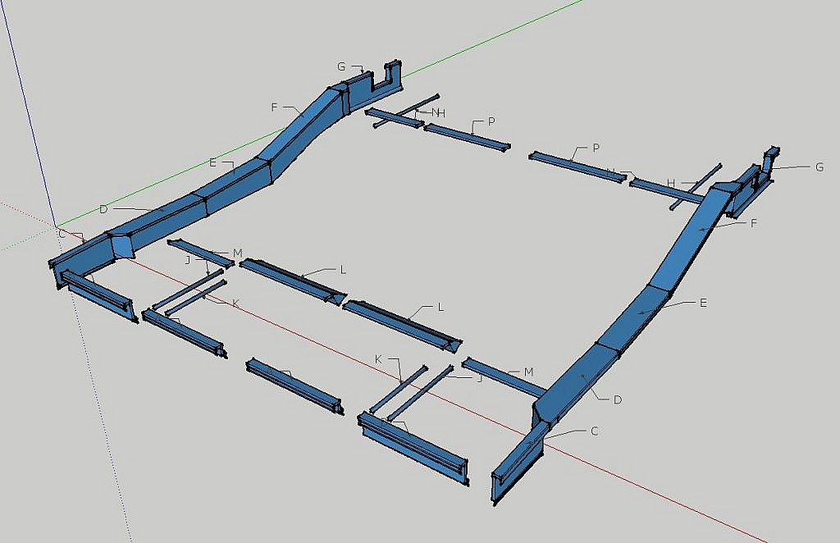
Task: Select the M bar near the left rail
Action: pyautogui.click(x=200, y=252)
